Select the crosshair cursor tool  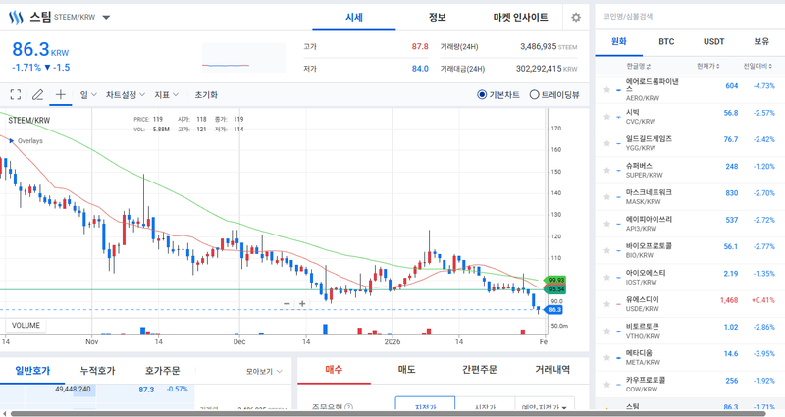[61, 95]
